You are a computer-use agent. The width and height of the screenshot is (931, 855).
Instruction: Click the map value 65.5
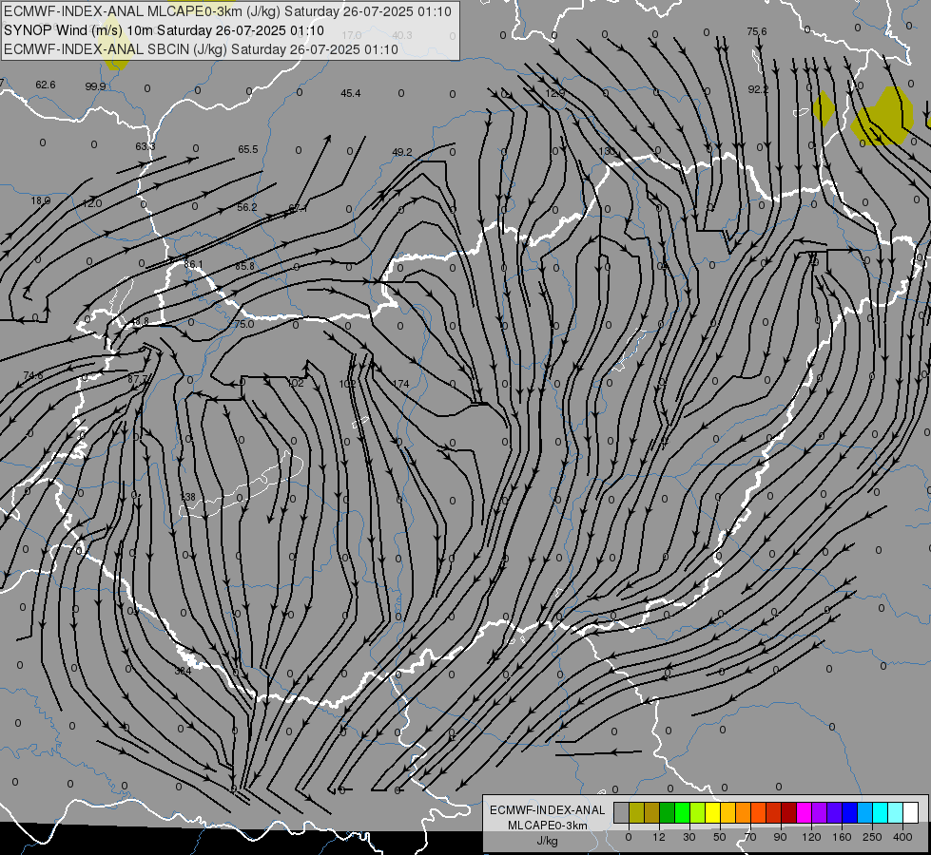[x=247, y=149]
